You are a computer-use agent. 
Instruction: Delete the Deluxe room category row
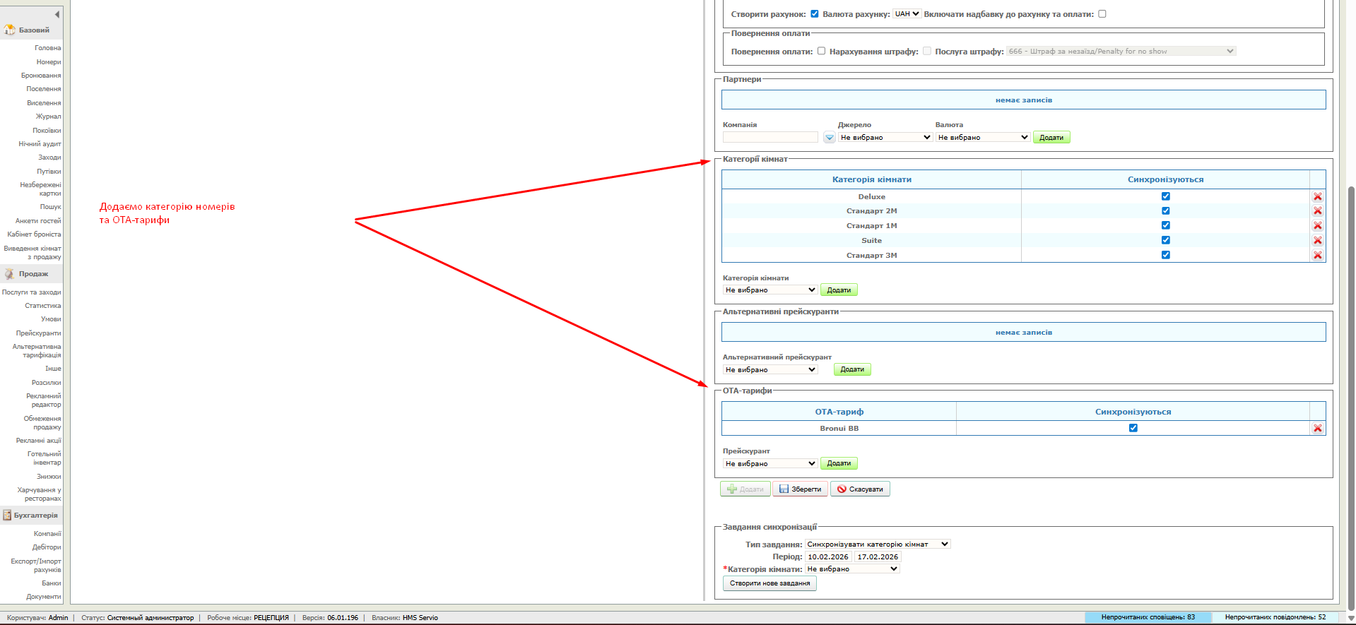(x=1317, y=197)
